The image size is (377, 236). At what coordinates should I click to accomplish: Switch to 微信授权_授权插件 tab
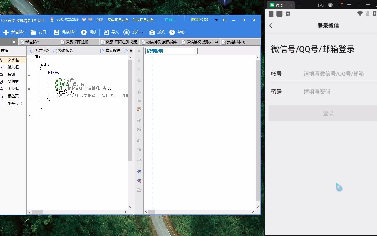(160, 42)
